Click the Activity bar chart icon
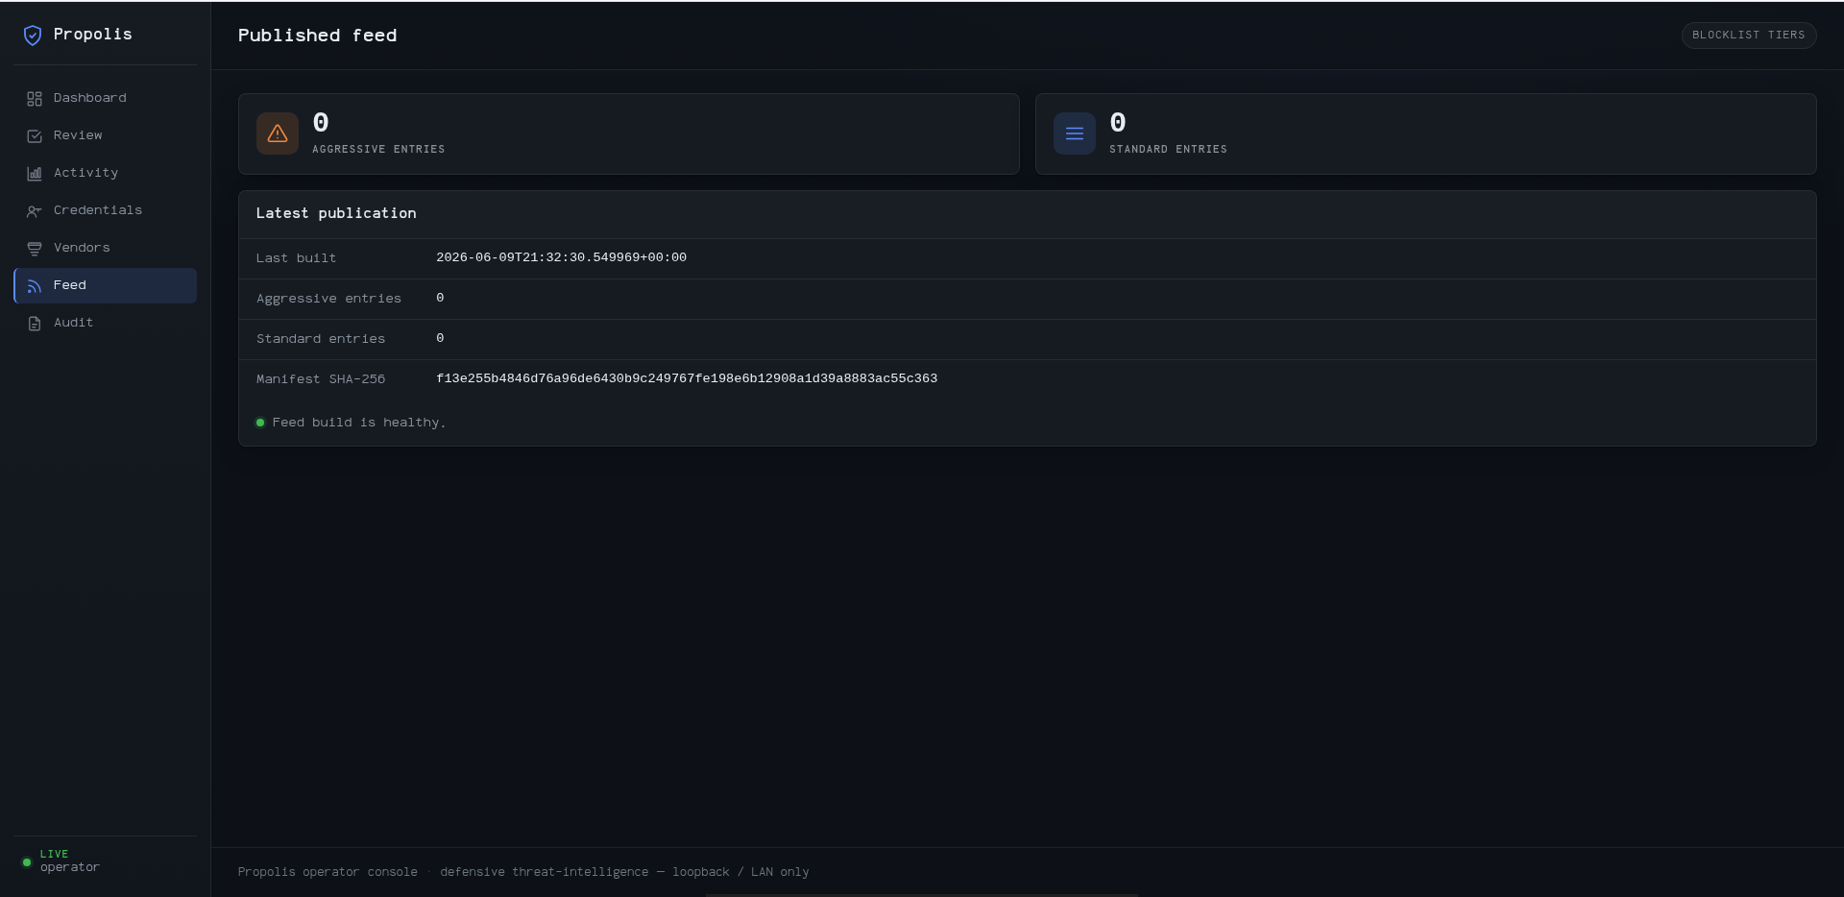1844x897 pixels. click(35, 174)
